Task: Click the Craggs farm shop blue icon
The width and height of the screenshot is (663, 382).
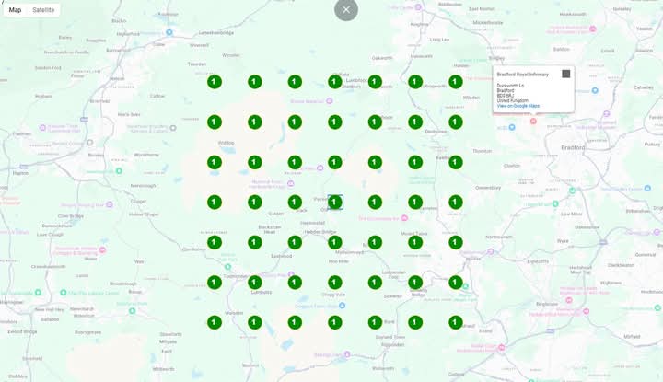Action: click(342, 305)
